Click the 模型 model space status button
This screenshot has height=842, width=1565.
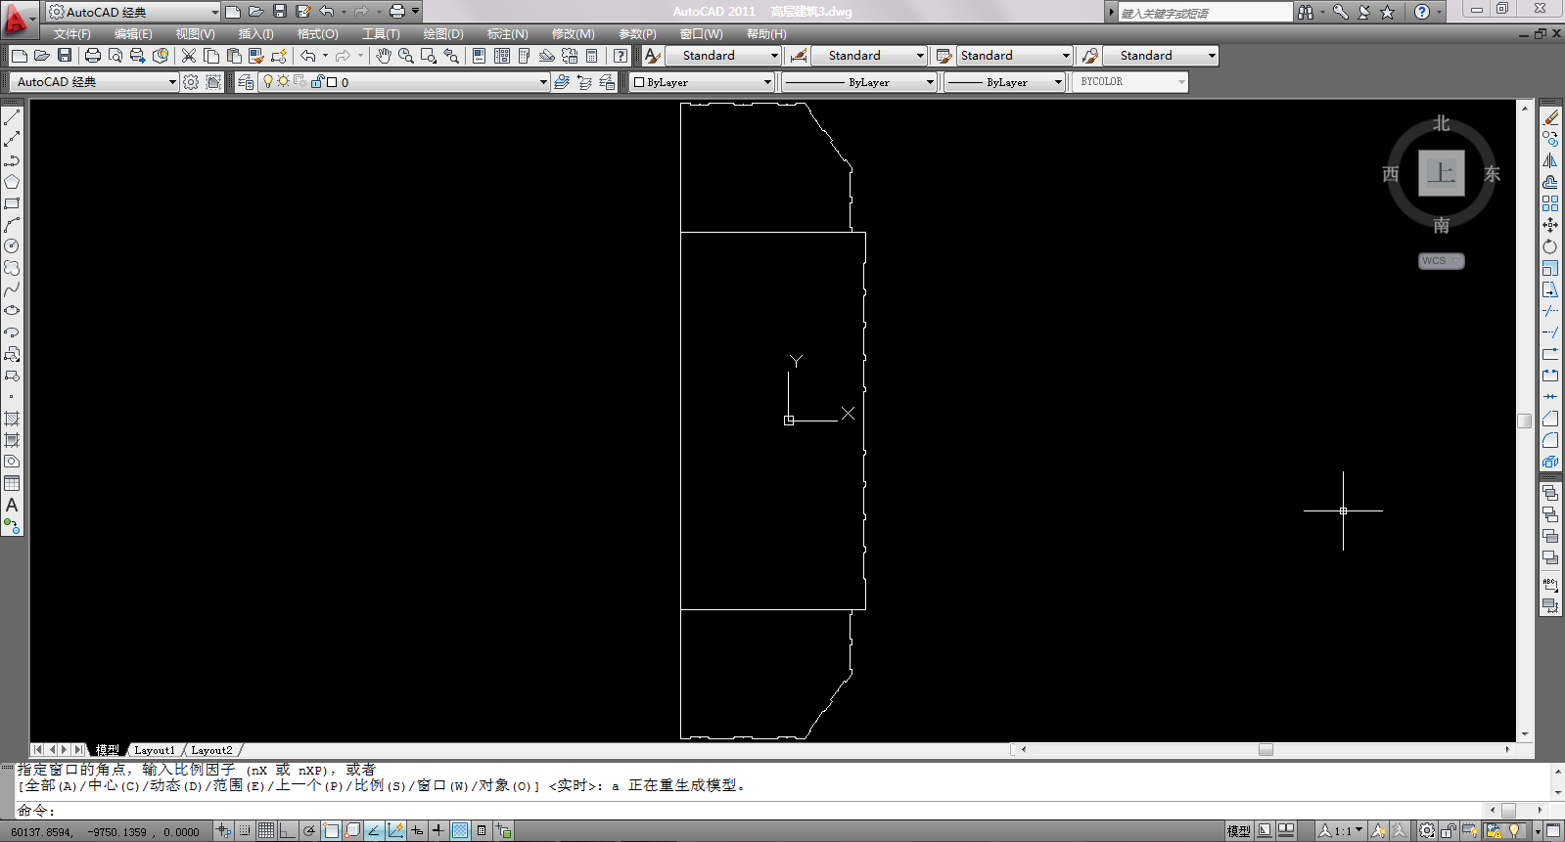tap(1239, 831)
